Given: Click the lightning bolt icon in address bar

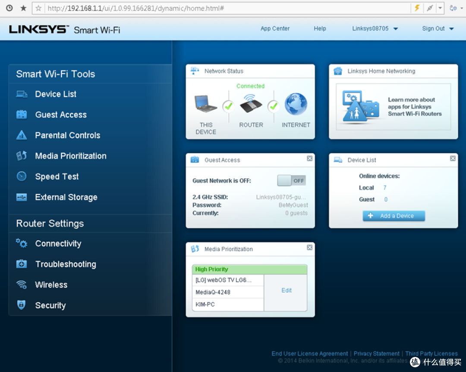Looking at the screenshot, I should tap(417, 8).
